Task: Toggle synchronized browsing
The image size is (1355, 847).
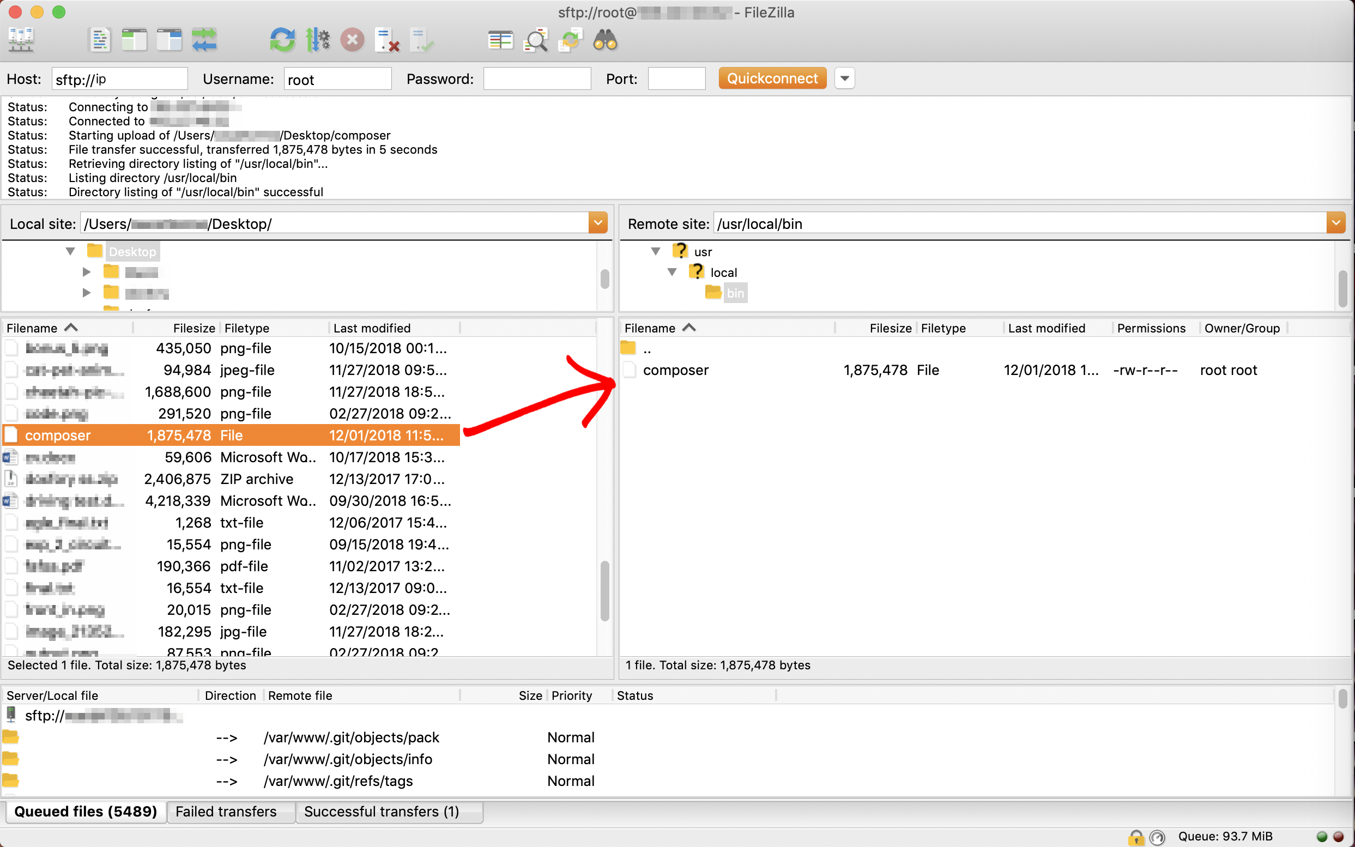Action: pyautogui.click(x=570, y=40)
